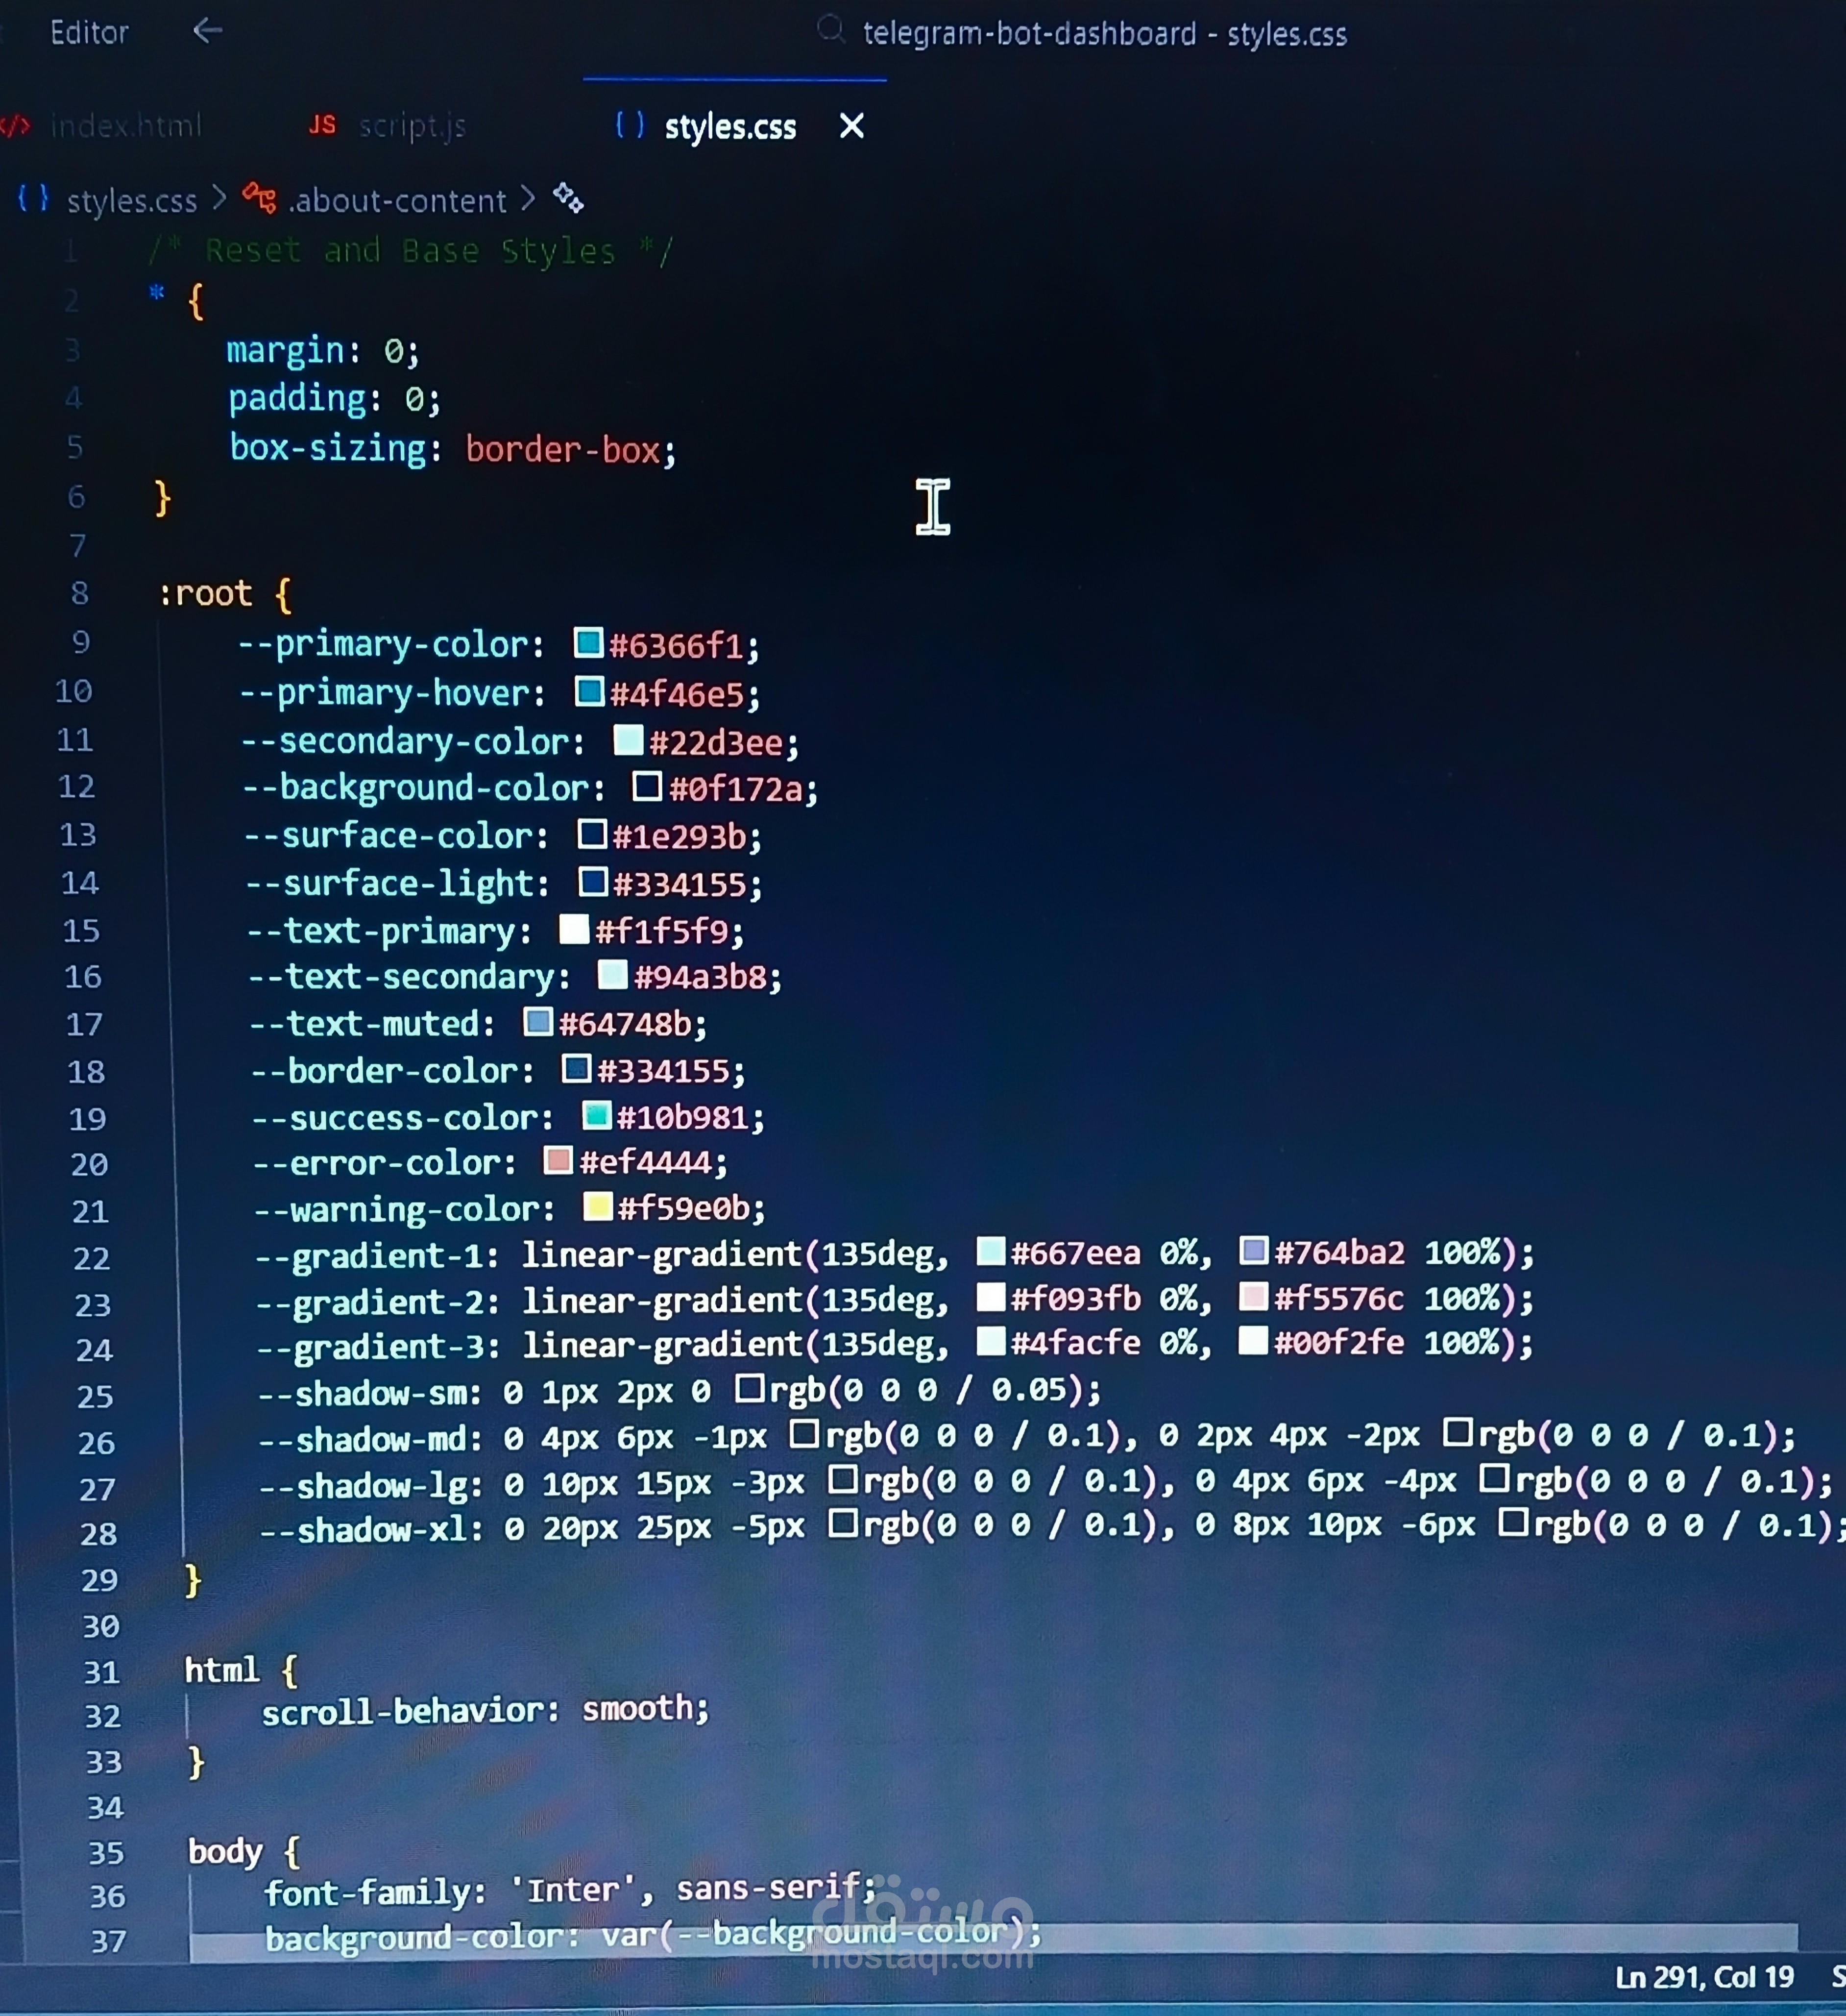
Task: Click the telegram-bot-dashboard search field
Action: 1104,34
